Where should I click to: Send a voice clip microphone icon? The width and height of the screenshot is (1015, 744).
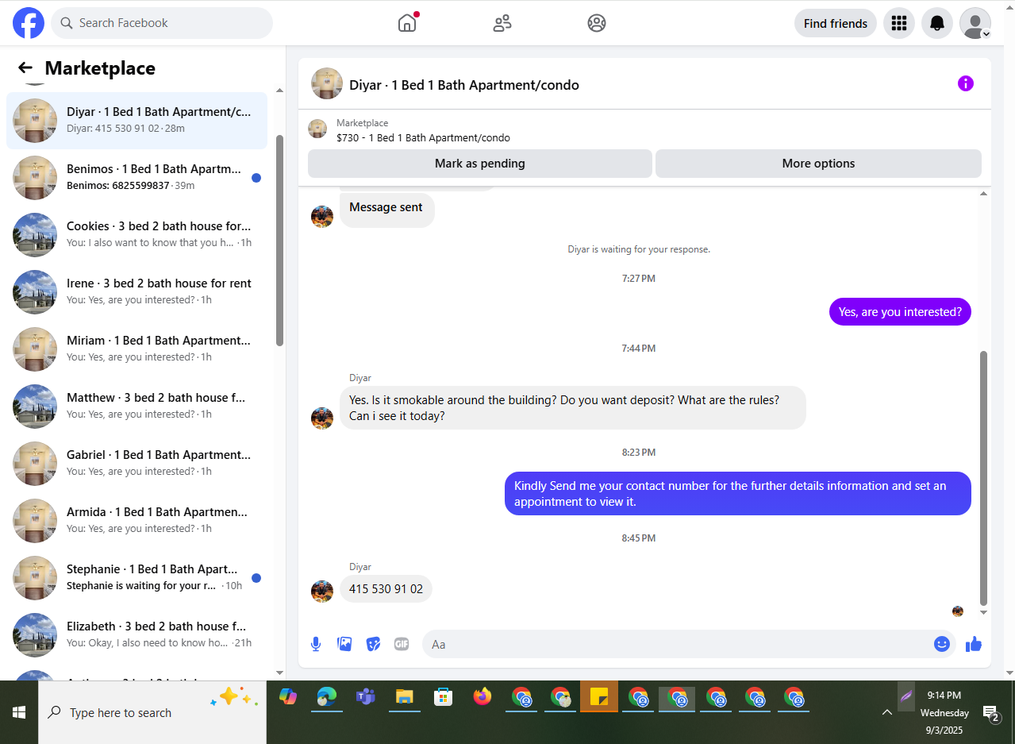[316, 644]
